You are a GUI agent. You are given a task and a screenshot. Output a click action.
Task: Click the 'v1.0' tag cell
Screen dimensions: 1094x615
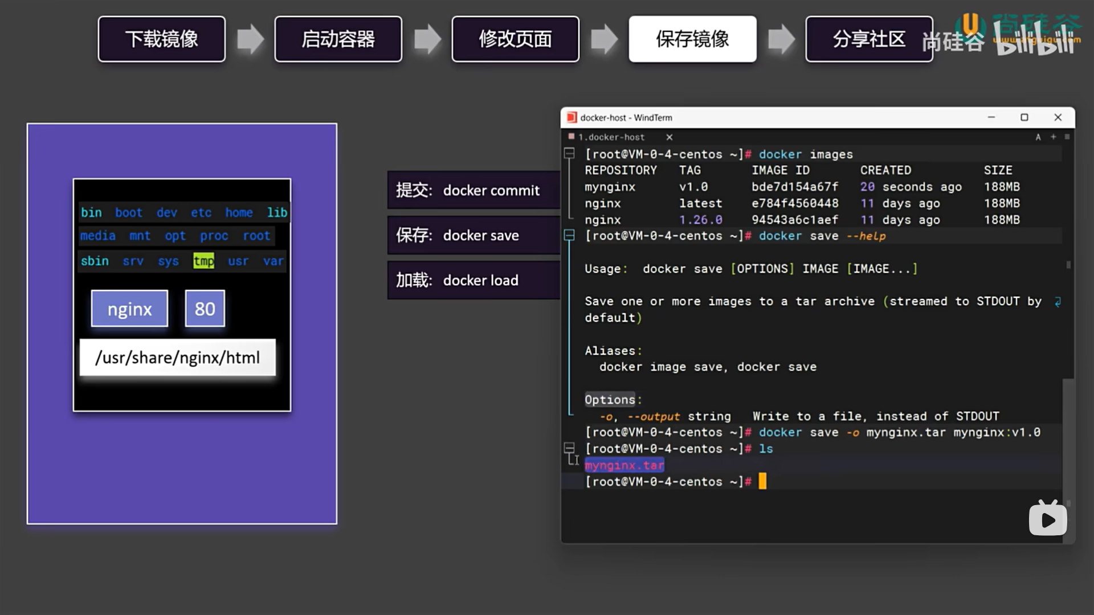tap(693, 187)
